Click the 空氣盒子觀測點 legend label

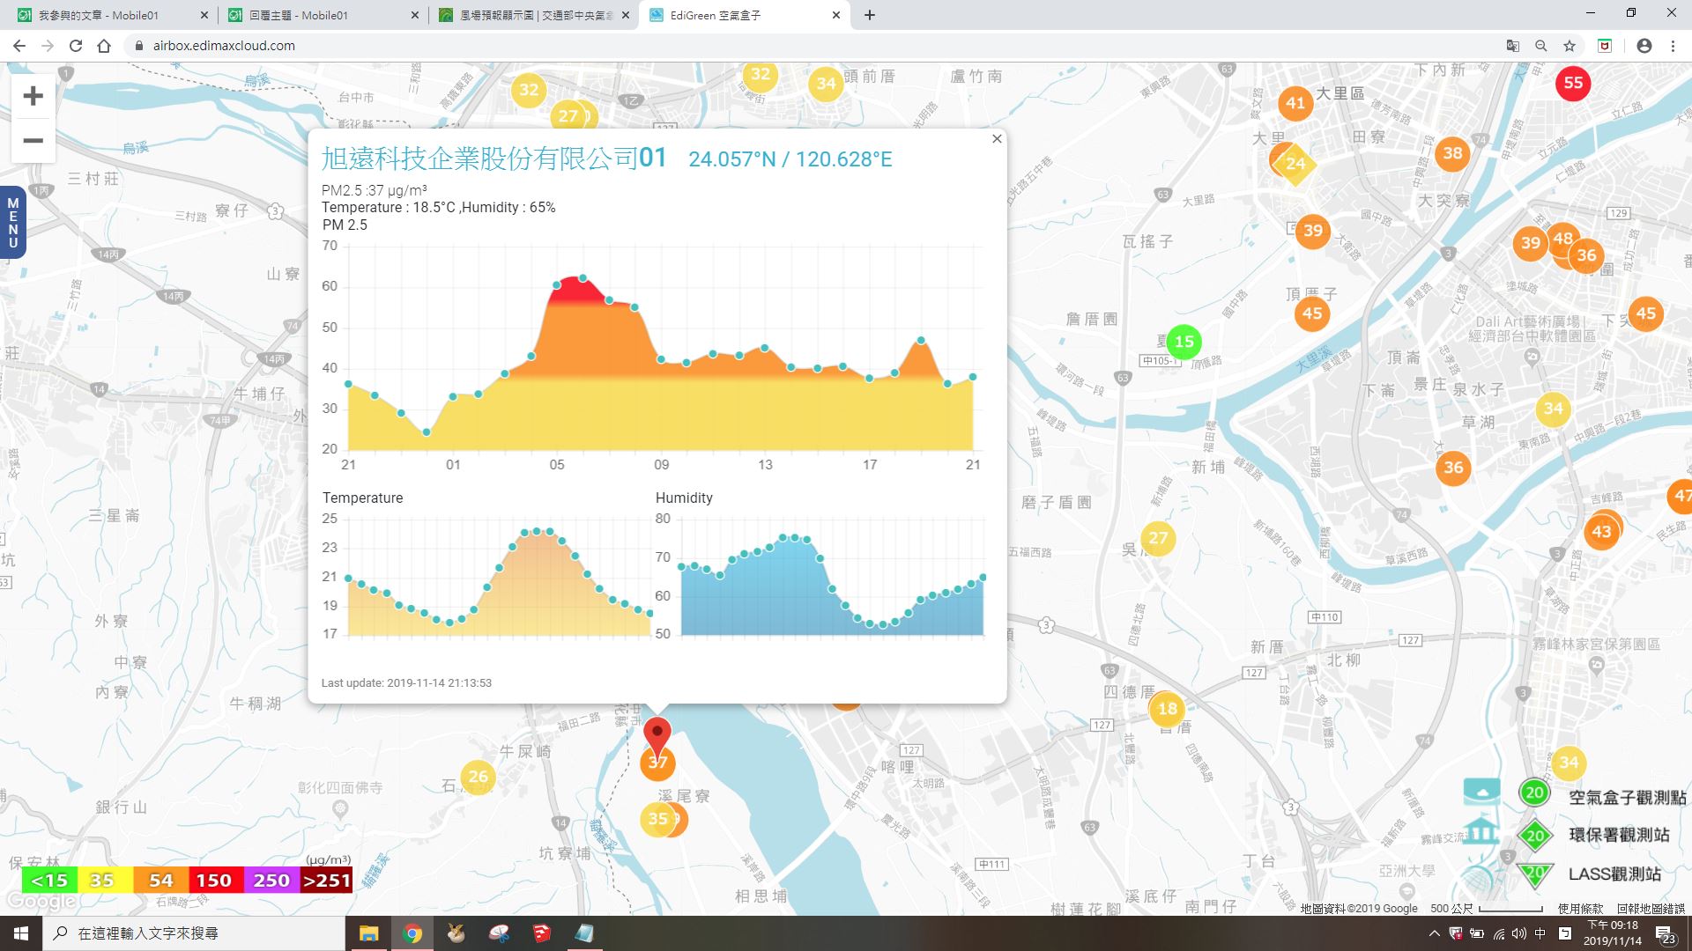click(x=1627, y=797)
